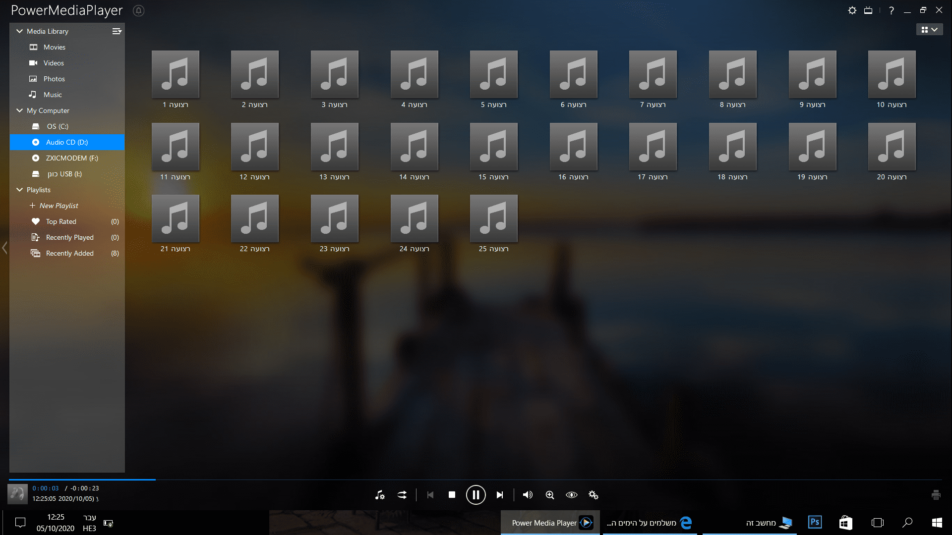This screenshot has width=952, height=535.
Task: Switch to TV mode icon
Action: point(868,10)
